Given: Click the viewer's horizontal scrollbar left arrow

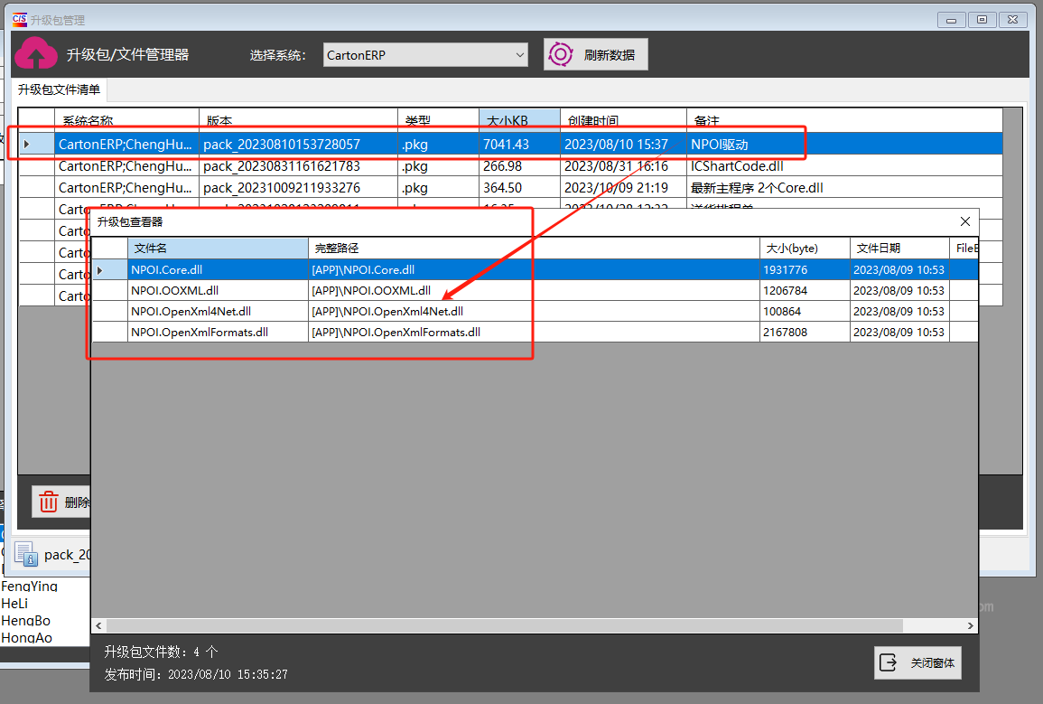Looking at the screenshot, I should pyautogui.click(x=98, y=625).
